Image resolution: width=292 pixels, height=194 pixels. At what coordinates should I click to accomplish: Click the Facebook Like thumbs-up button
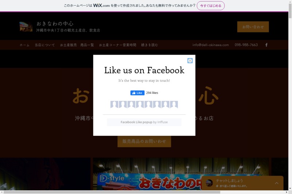tap(137, 93)
